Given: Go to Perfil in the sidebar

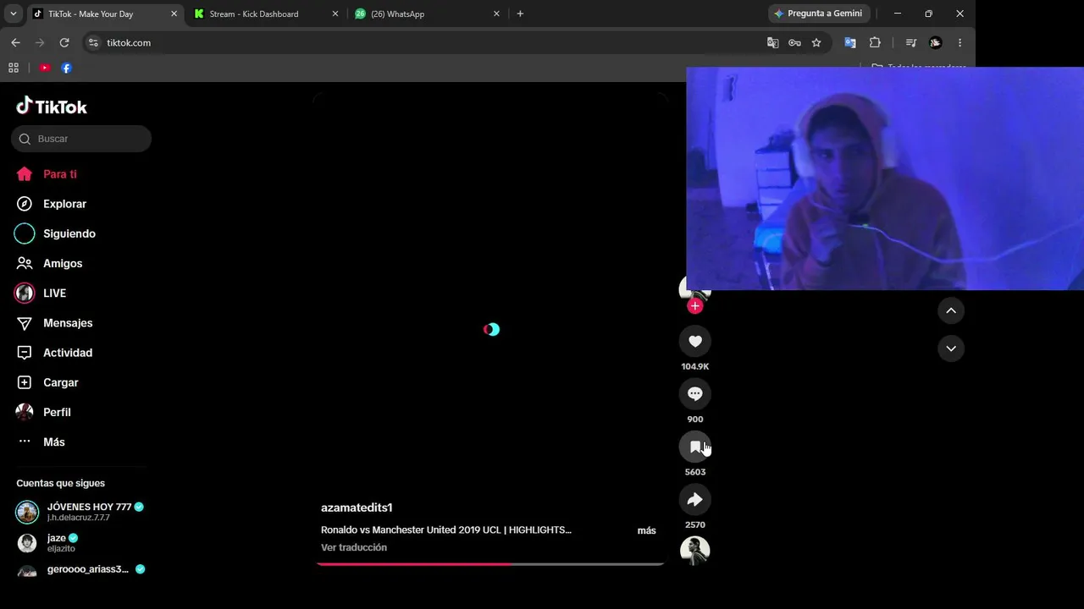Looking at the screenshot, I should [44, 412].
